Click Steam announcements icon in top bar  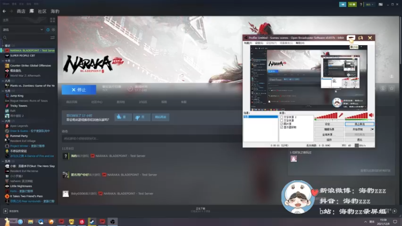[x=343, y=5]
